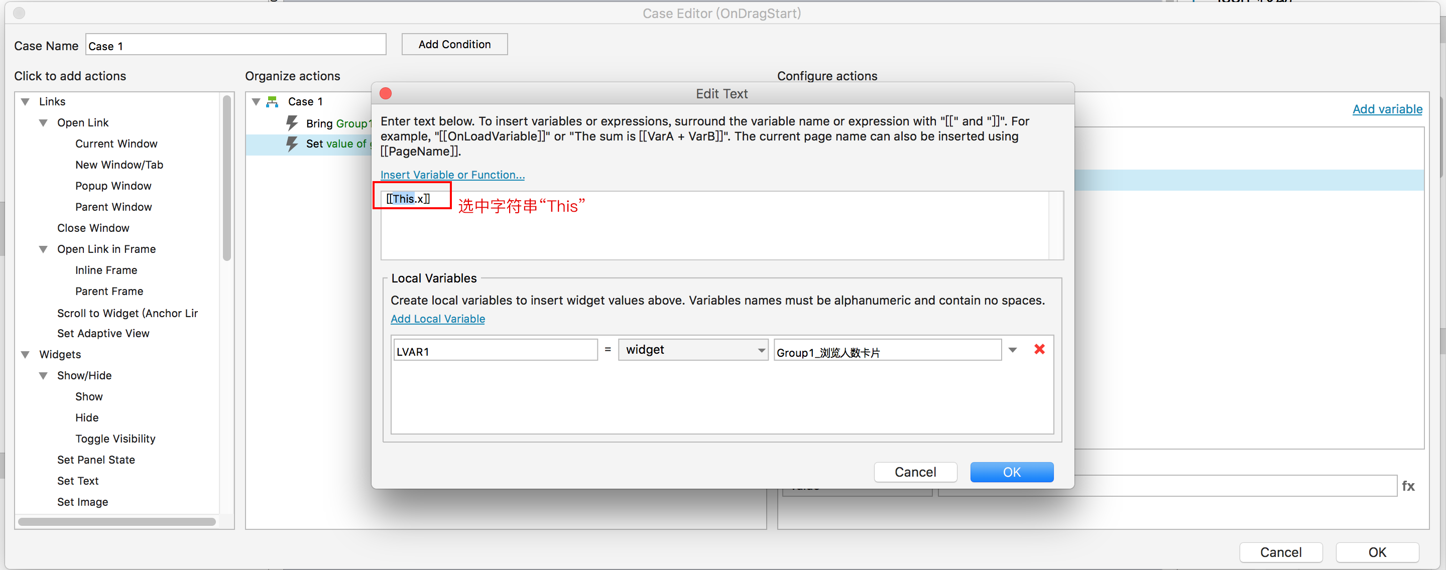Collapse the Links tree section
Screen dimensions: 1446x570
(25, 101)
